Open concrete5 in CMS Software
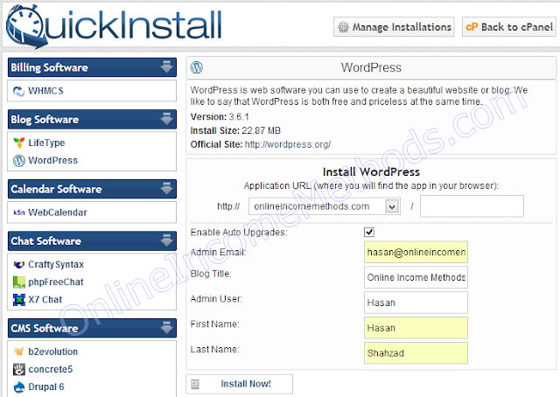The width and height of the screenshot is (560, 397). coord(51,369)
